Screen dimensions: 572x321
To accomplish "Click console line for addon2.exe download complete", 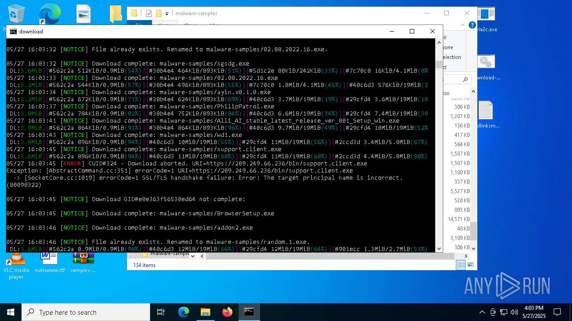I will click(x=130, y=227).
